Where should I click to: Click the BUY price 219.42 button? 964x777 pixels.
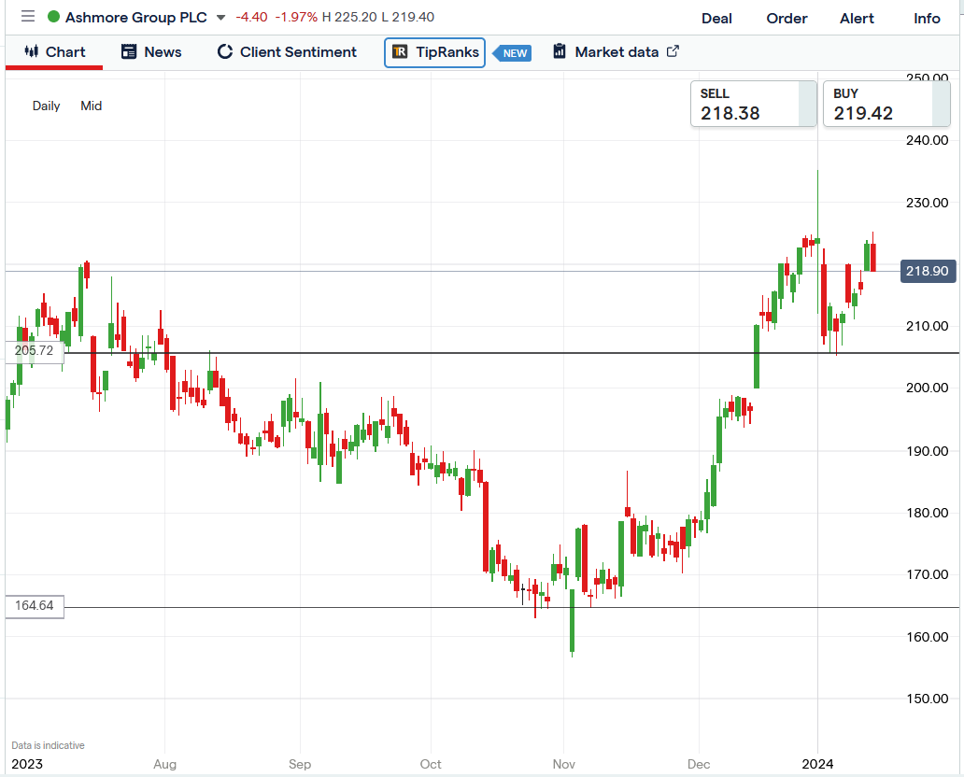click(x=886, y=104)
